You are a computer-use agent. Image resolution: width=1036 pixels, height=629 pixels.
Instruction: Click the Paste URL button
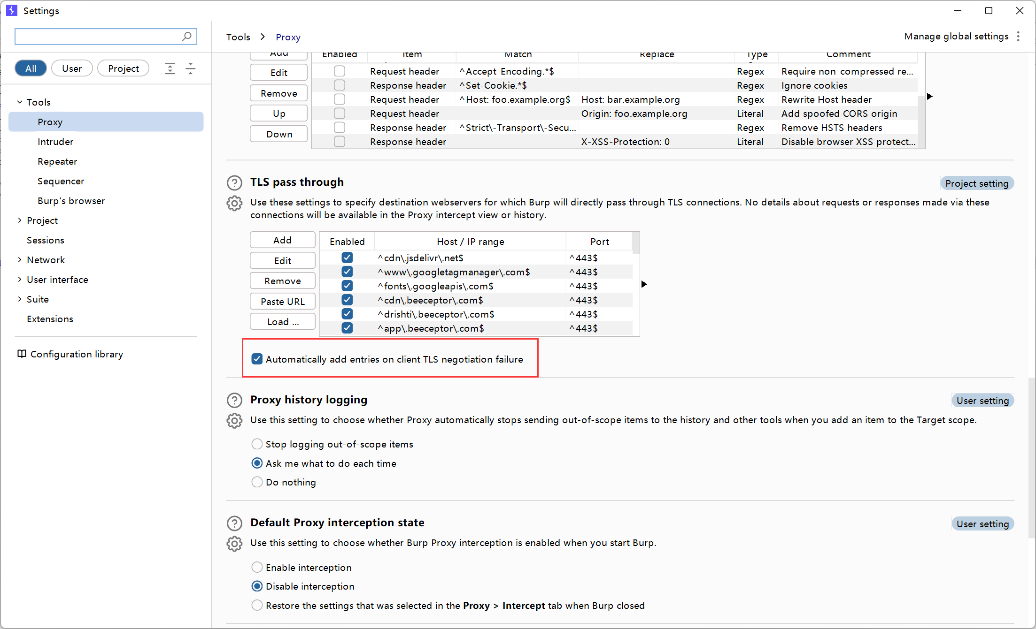[283, 301]
